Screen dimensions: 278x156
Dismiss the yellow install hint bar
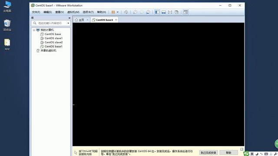point(242,149)
